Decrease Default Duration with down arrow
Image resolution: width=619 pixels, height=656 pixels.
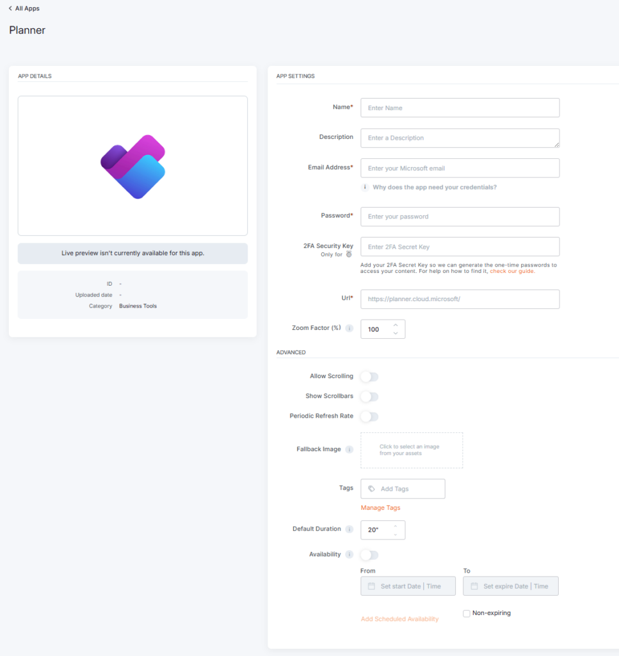coord(396,534)
